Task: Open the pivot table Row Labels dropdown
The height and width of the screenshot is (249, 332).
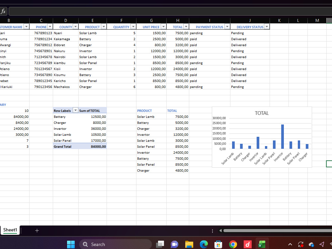Action: [x=75, y=110]
